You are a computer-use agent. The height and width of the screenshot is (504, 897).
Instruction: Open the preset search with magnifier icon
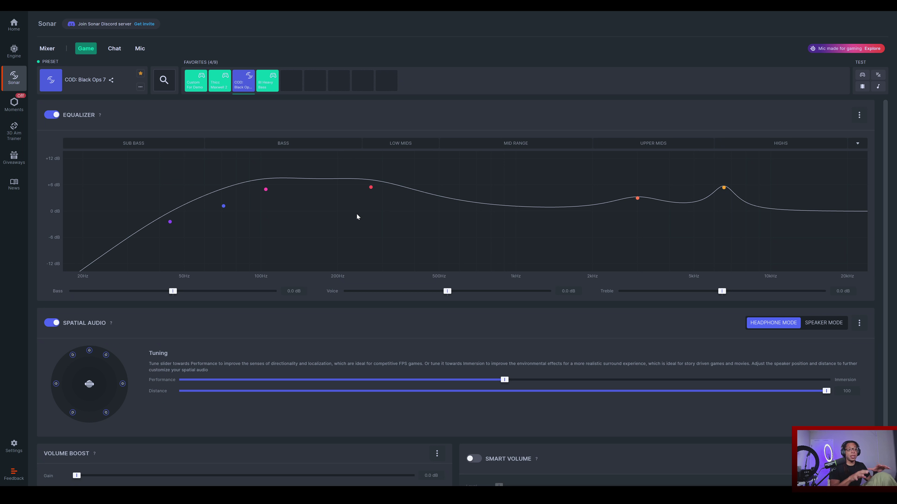coord(164,80)
